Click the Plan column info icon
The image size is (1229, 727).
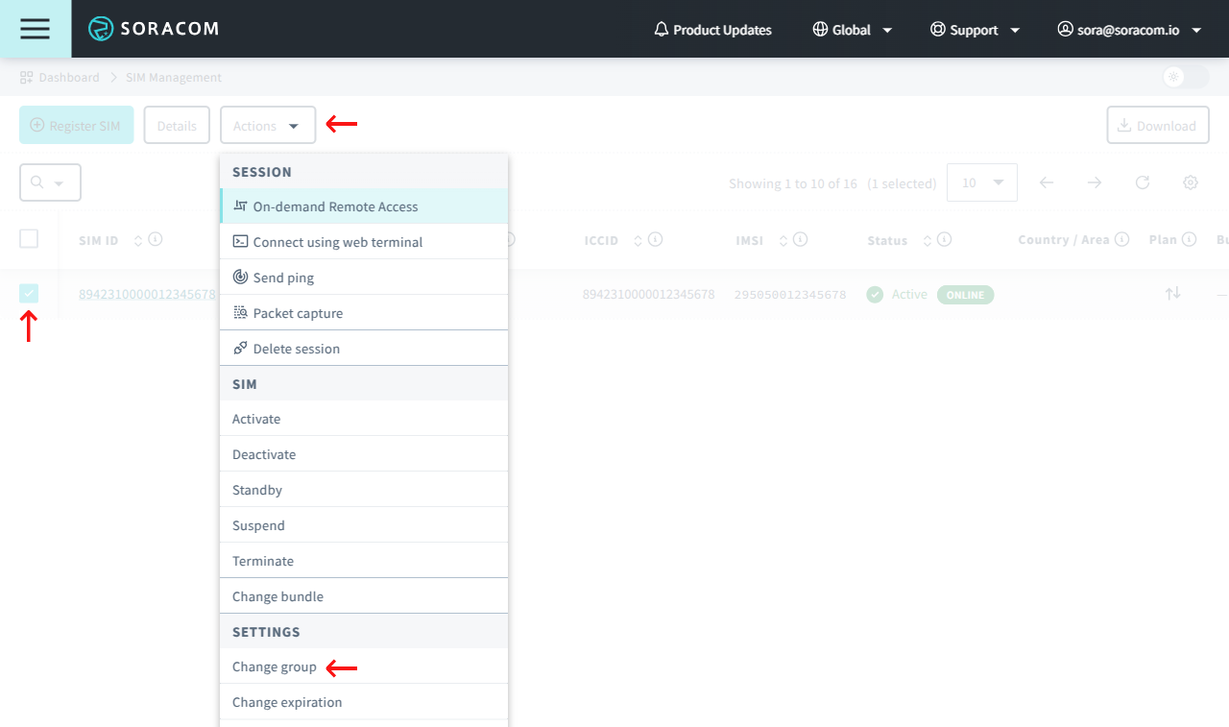[1189, 239]
